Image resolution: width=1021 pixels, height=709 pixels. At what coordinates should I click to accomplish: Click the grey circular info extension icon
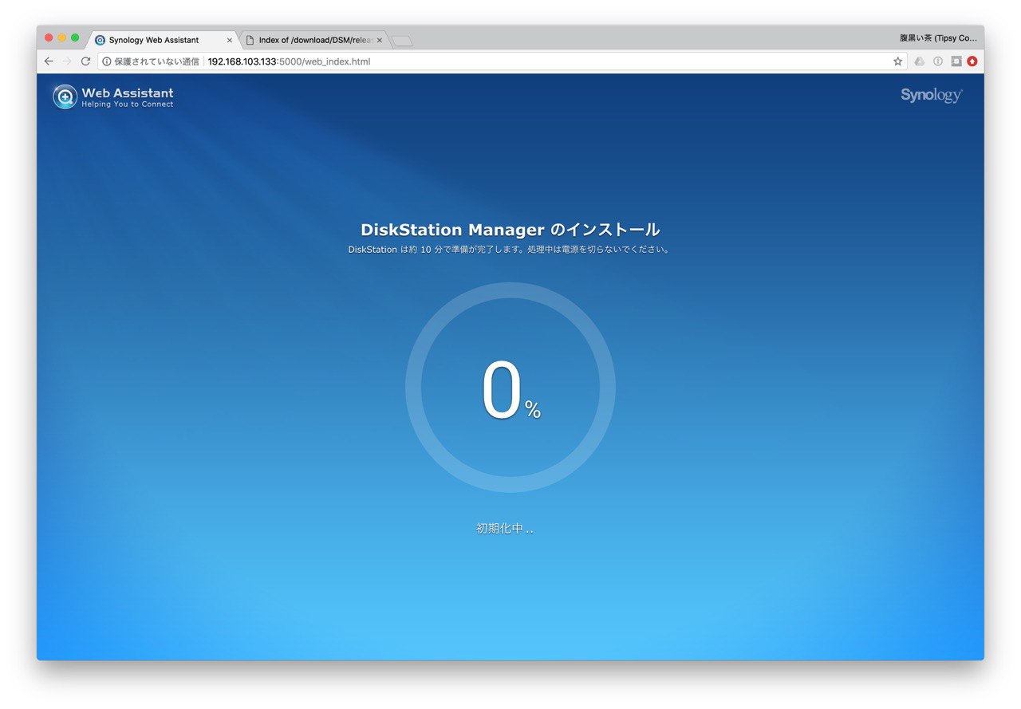tap(938, 61)
